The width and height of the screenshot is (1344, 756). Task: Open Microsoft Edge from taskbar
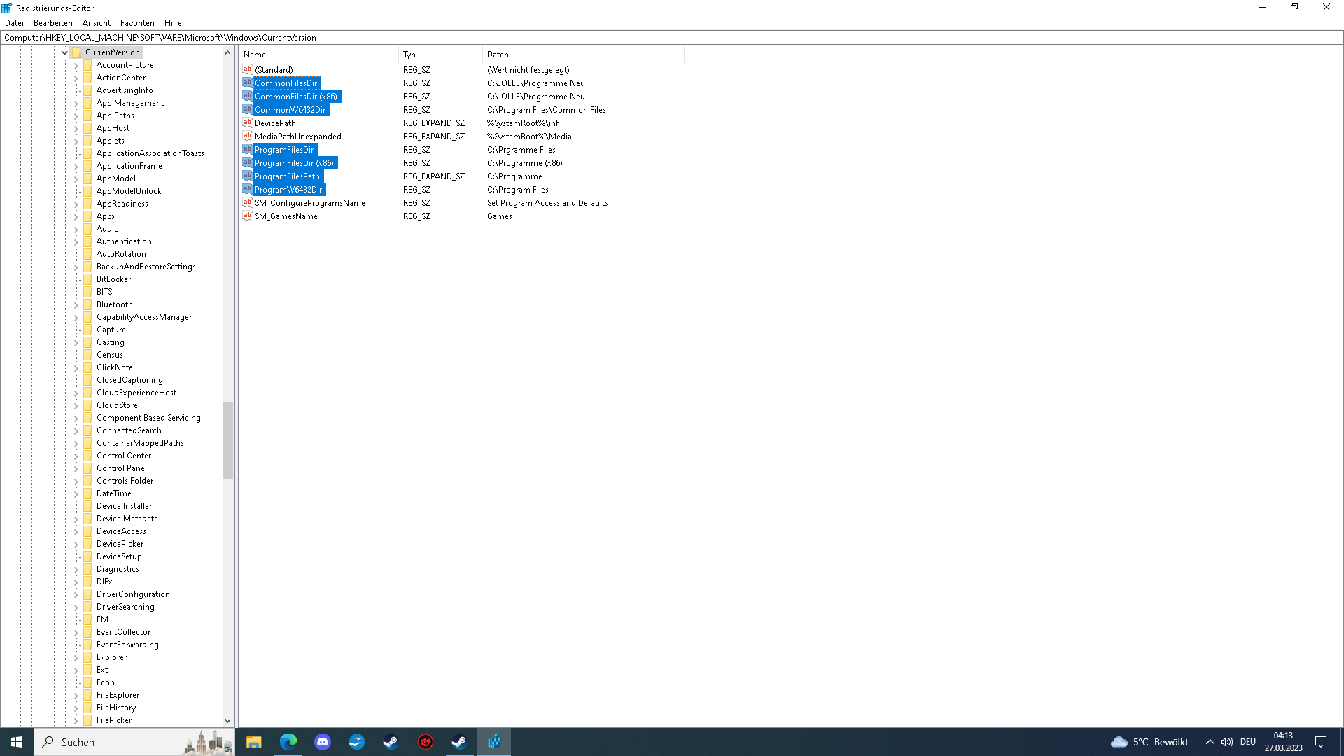(288, 742)
